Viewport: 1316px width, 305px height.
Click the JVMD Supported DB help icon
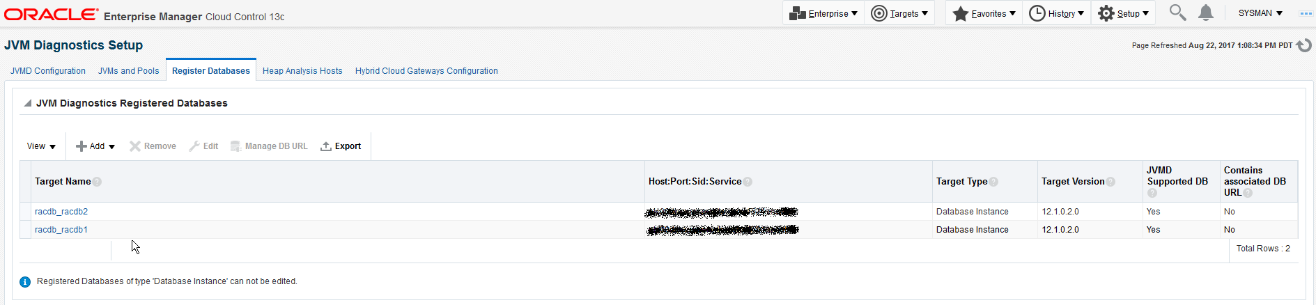[x=1152, y=193]
